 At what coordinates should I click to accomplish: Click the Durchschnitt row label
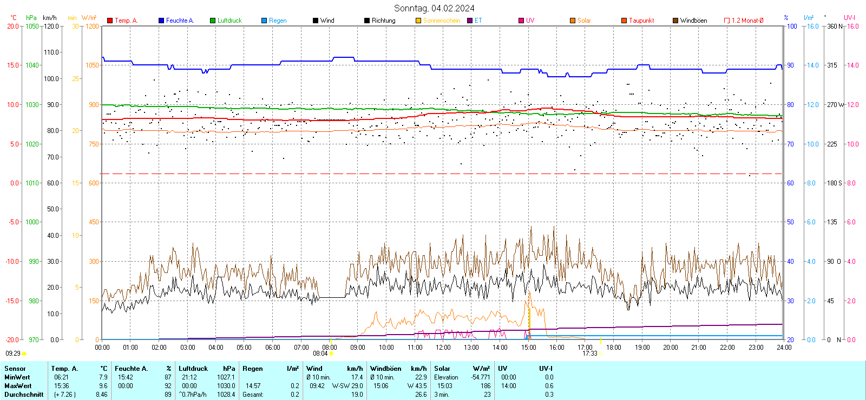[24, 395]
